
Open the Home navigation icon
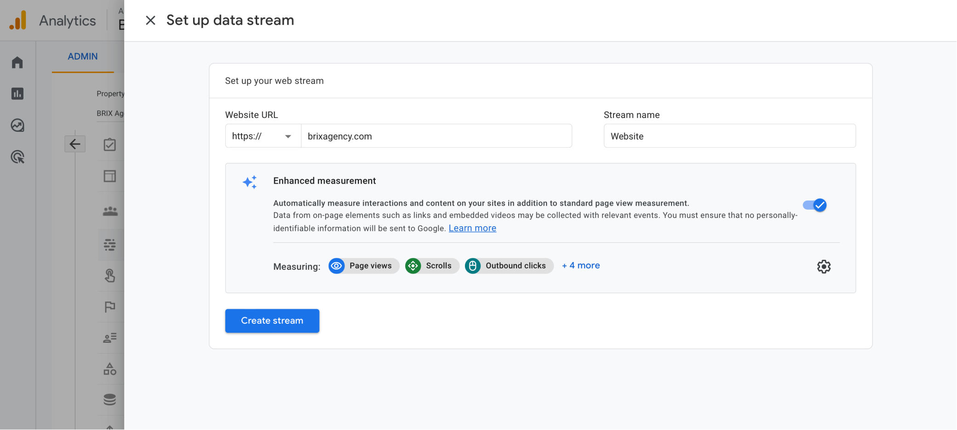point(17,62)
